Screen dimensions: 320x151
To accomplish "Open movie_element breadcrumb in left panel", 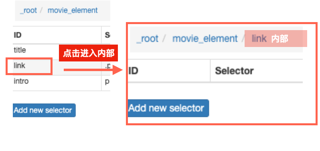I will tap(73, 10).
